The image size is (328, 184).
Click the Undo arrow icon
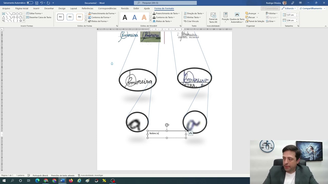coord(41,3)
